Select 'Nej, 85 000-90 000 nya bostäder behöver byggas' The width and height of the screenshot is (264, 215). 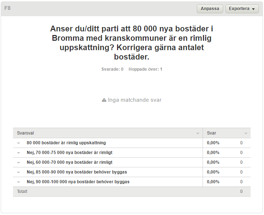click(77, 172)
